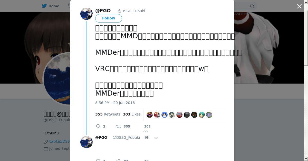Open the tweet timestamp 20 Jun 2018
Image resolution: width=308 pixels, height=161 pixels.
tap(115, 103)
